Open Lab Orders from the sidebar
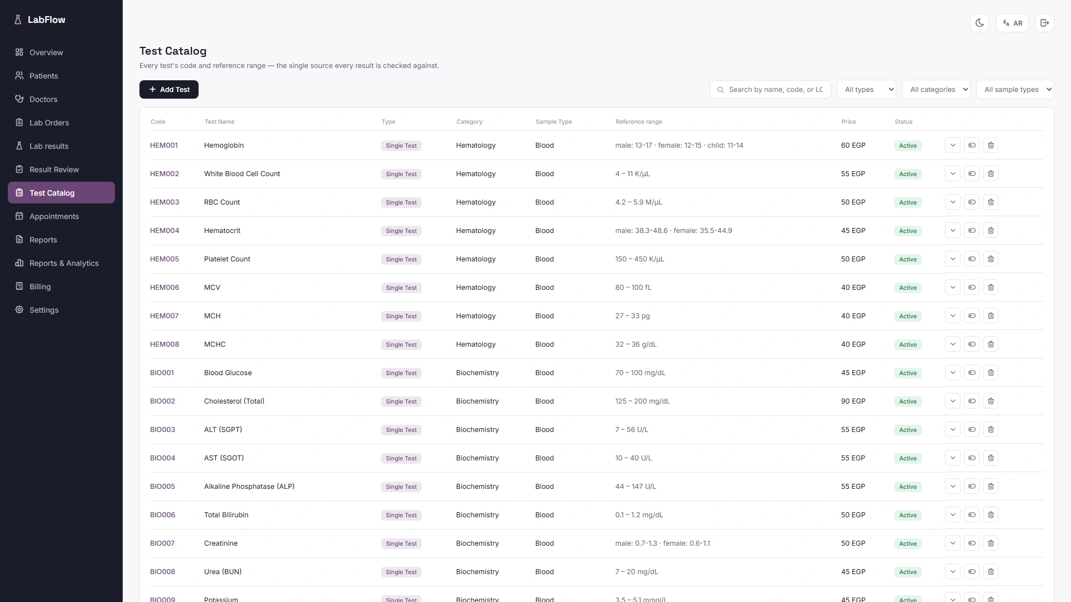This screenshot has width=1071, height=602. 61,123
